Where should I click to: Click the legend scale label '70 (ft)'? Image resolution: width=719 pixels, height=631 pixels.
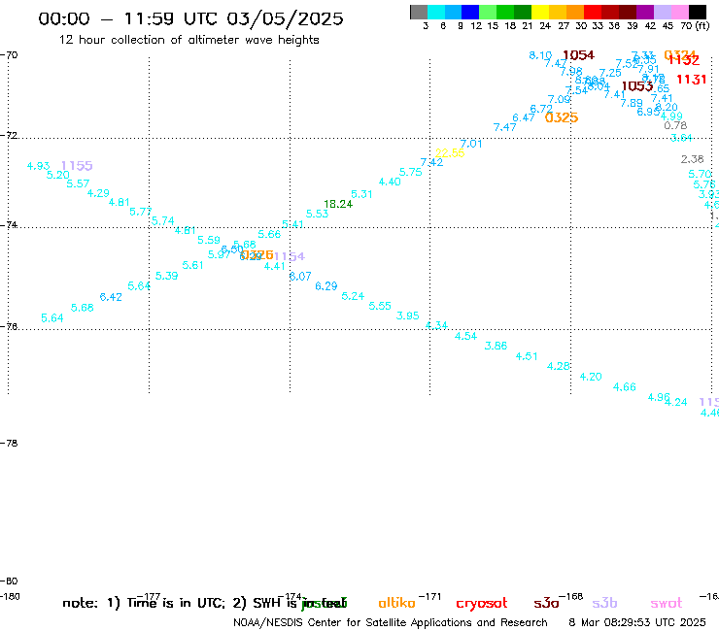coord(695,26)
